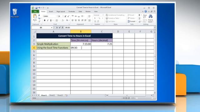Open the Customize Quick Access Toolbar dropdown

(x=48, y=8)
